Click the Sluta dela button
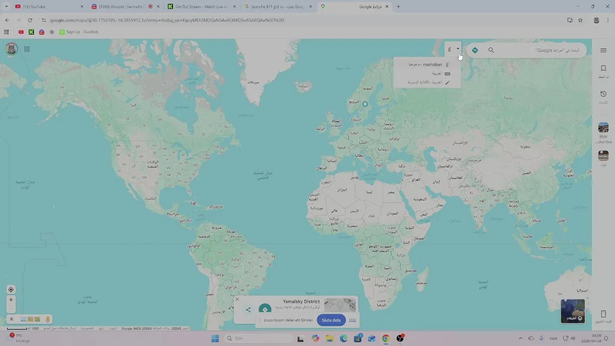 click(x=331, y=320)
